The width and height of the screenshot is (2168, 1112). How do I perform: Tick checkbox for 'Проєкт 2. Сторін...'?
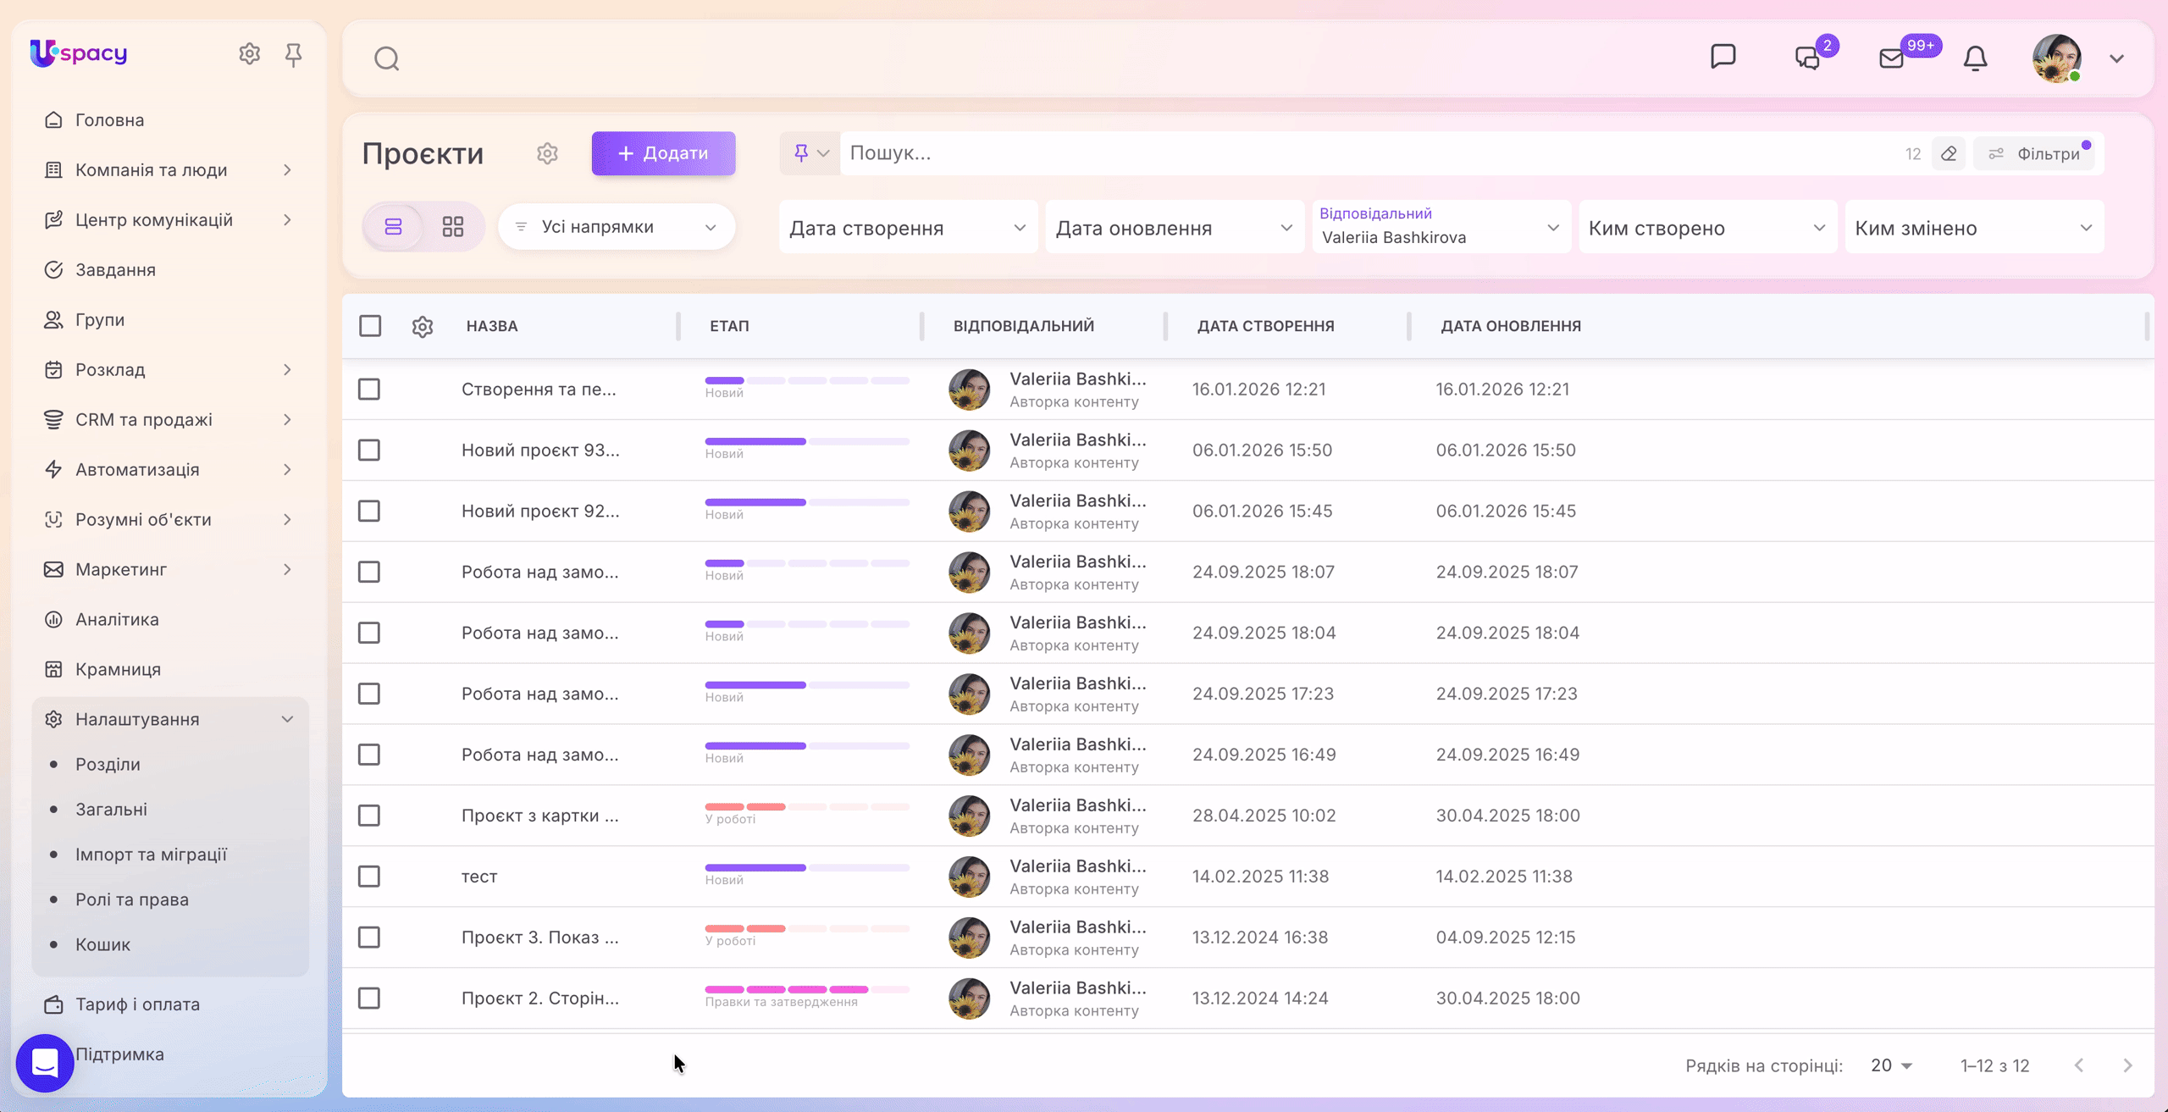[369, 999]
